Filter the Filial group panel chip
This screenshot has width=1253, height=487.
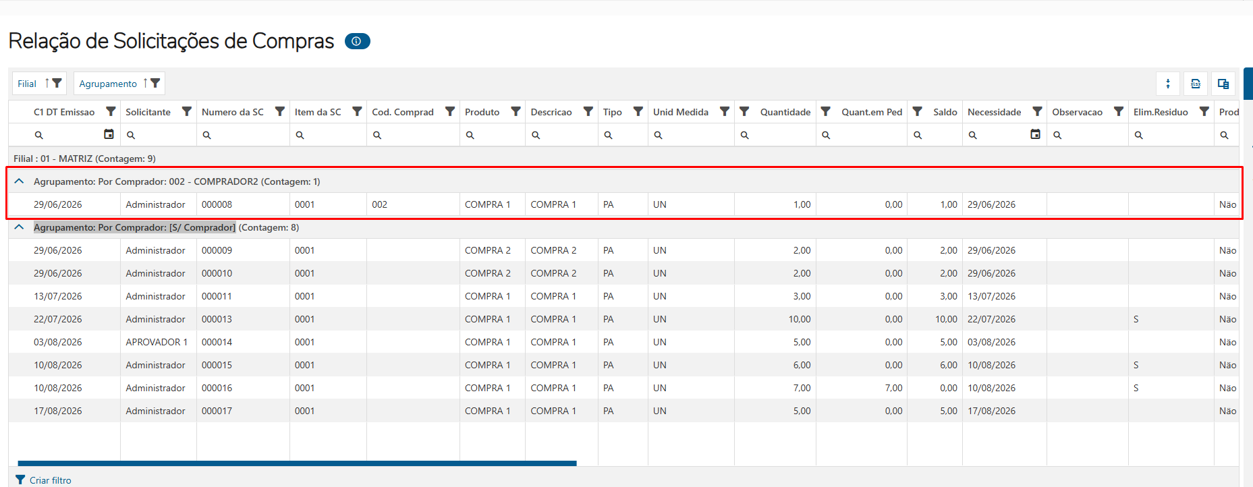tap(57, 83)
